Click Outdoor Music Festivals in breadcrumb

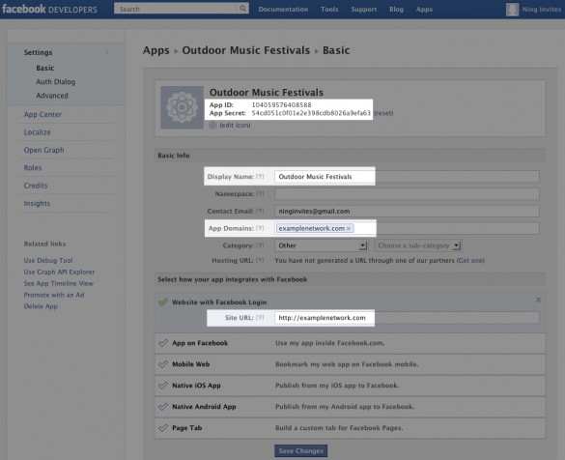(x=245, y=50)
